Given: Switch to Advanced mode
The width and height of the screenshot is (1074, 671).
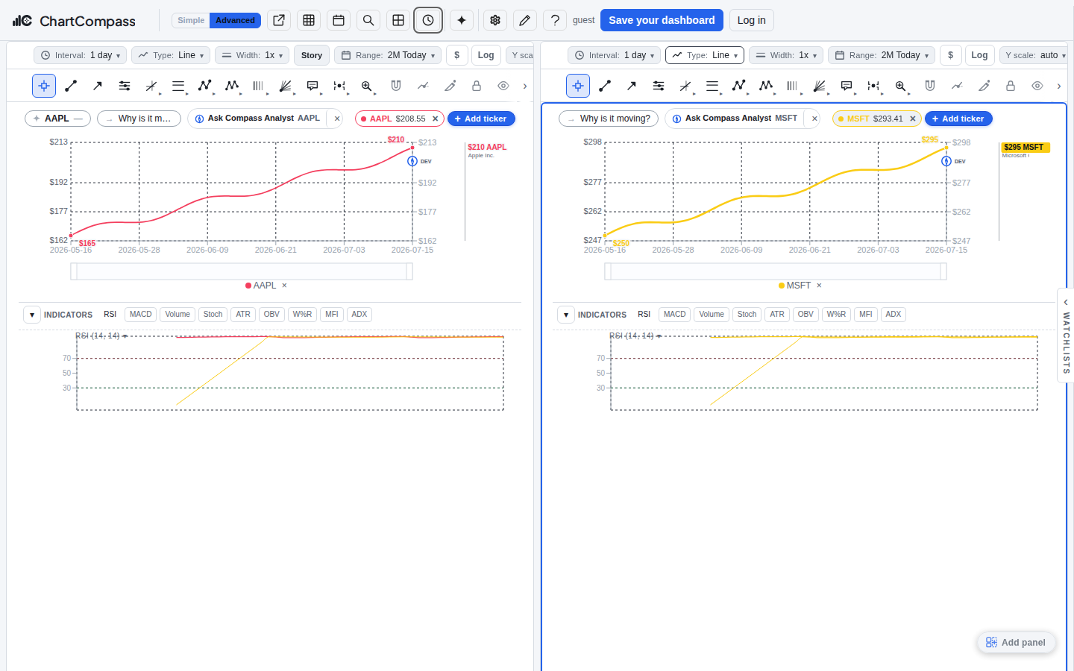Looking at the screenshot, I should [235, 20].
